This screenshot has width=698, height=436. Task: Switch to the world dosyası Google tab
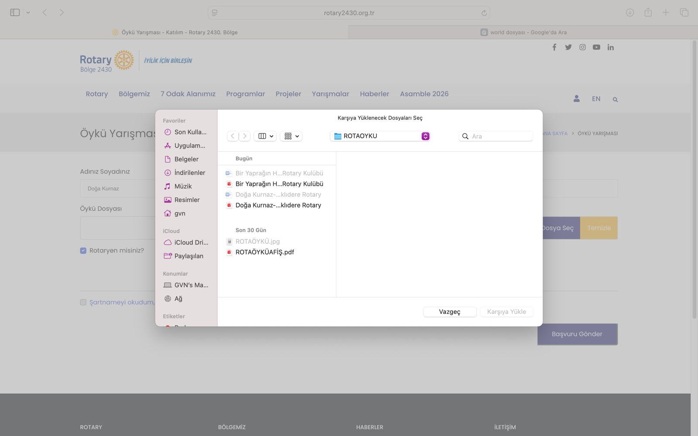tap(523, 32)
